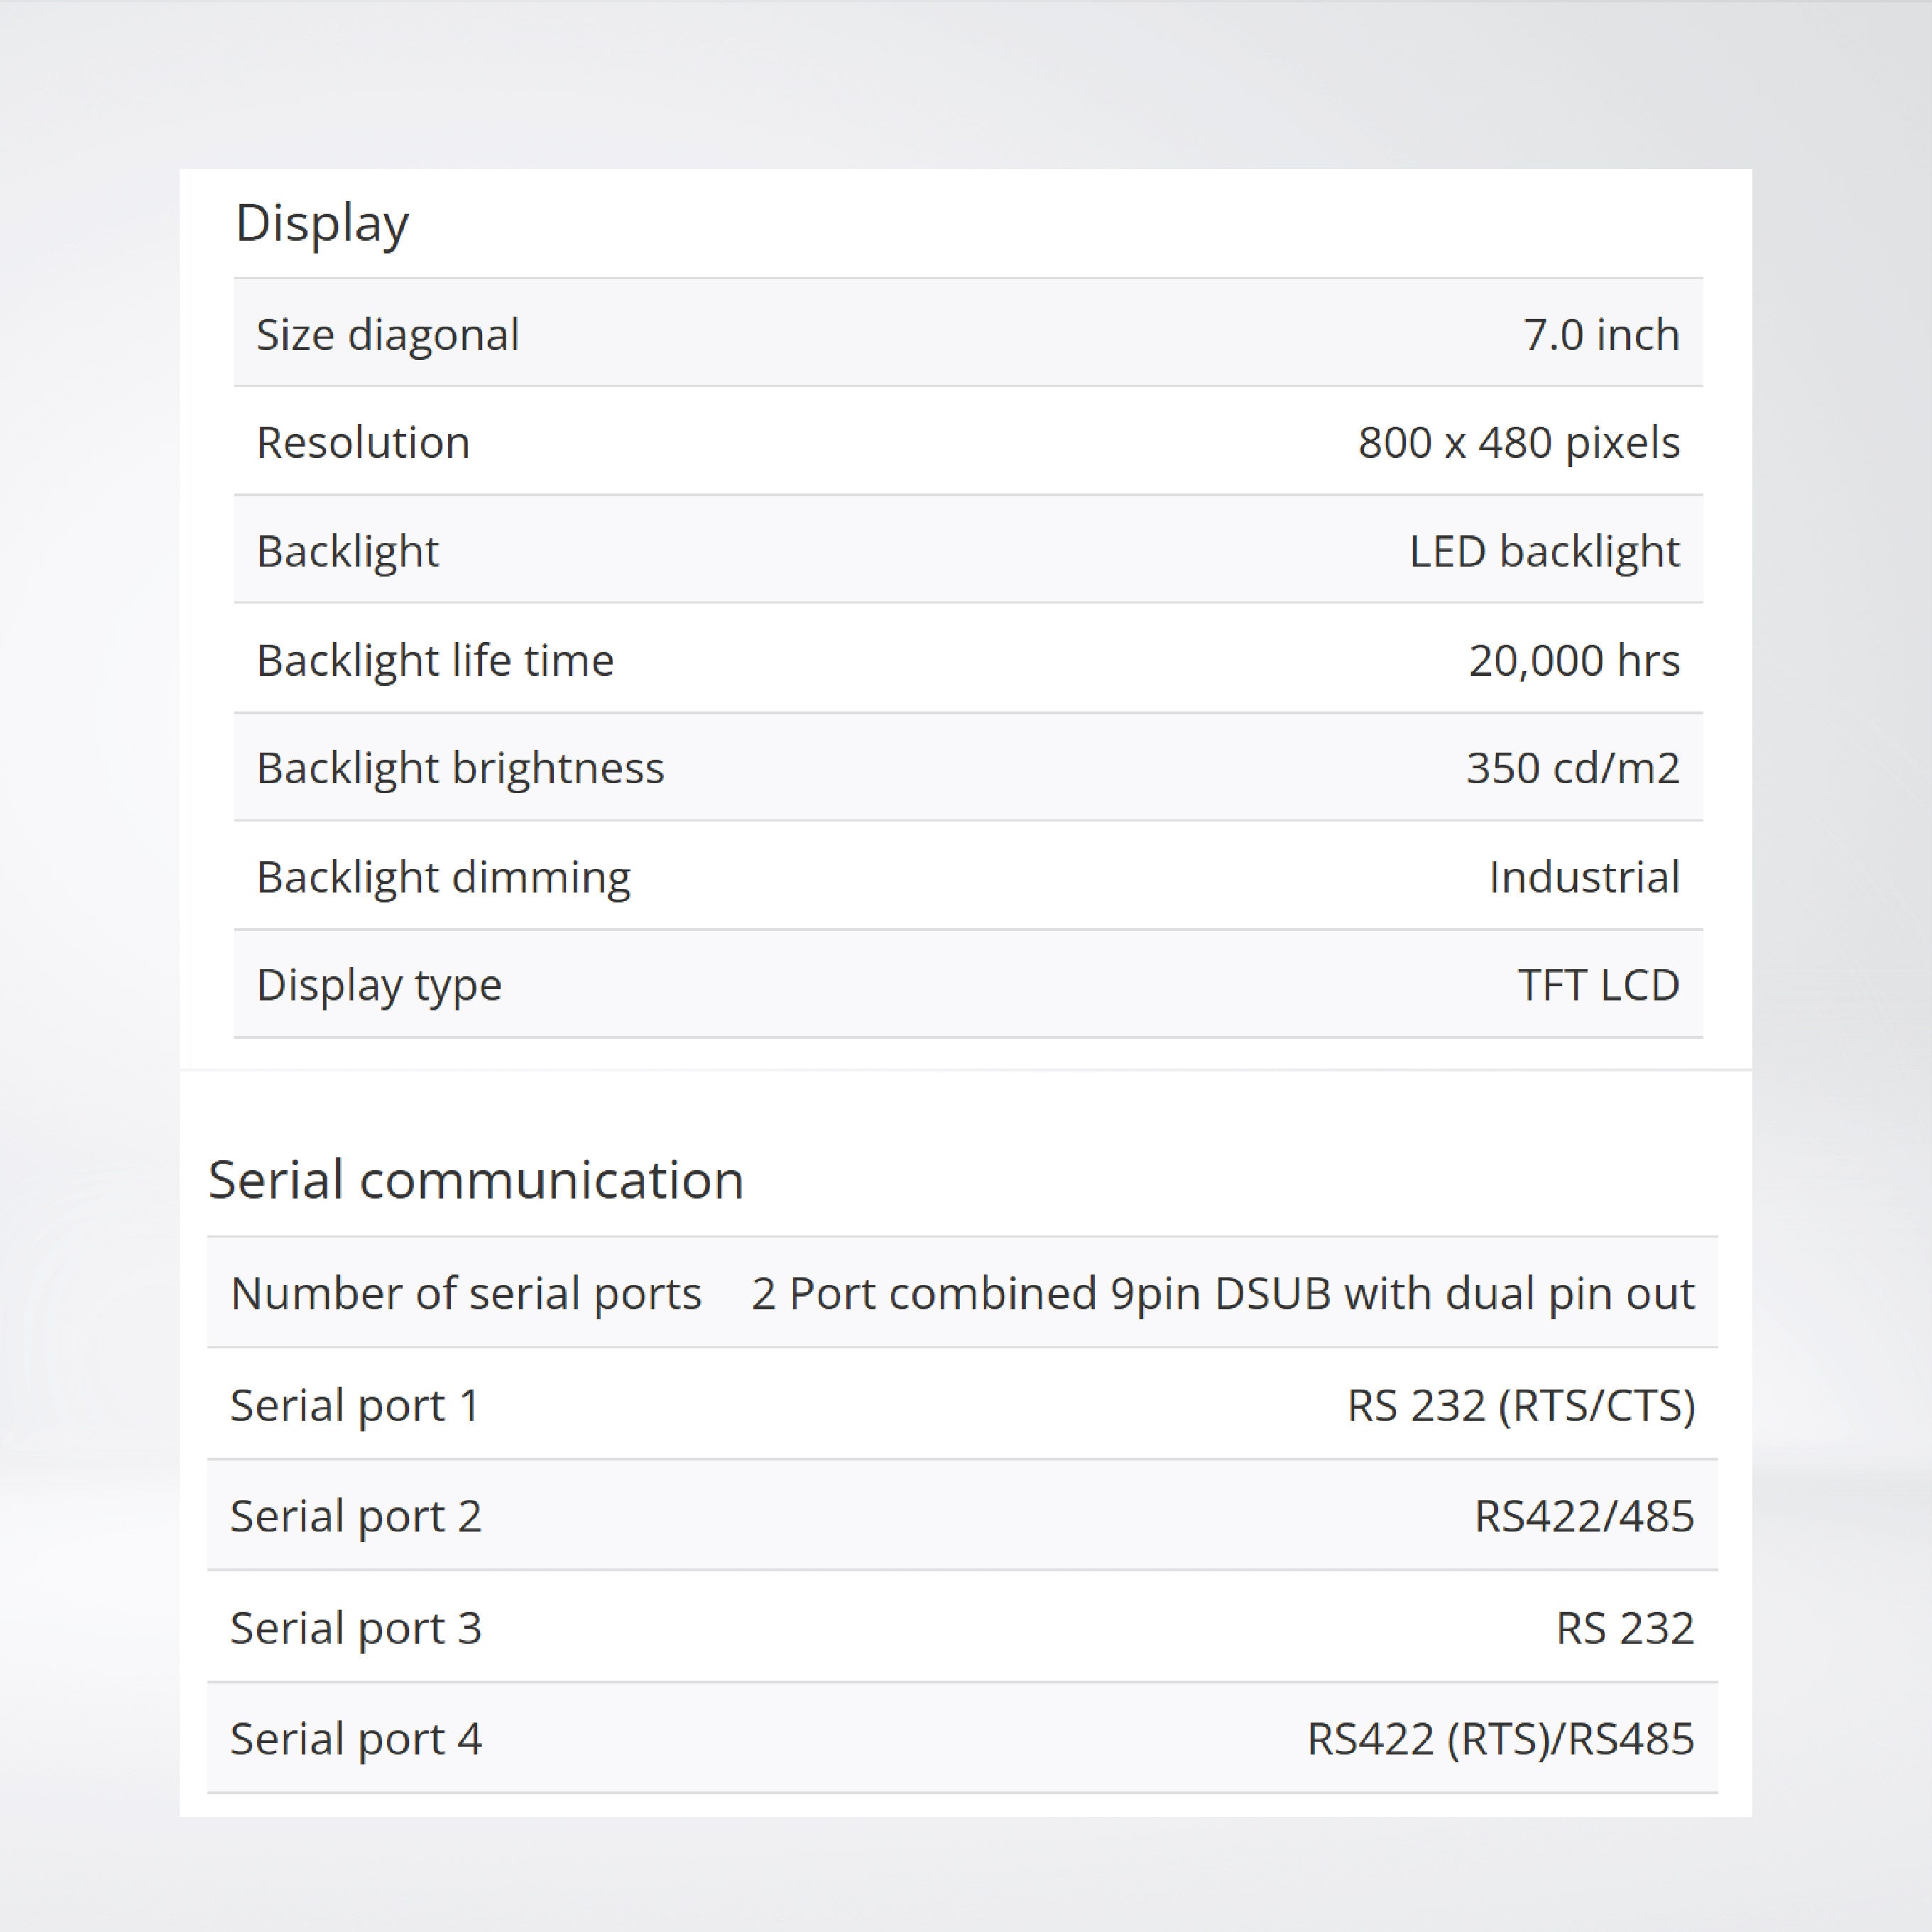Click the TFT LCD display type value
This screenshot has height=1932, width=1932.
pyautogui.click(x=1597, y=985)
